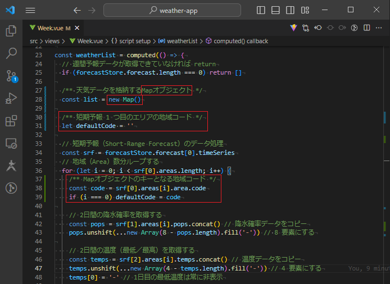Click the VS Code logo icon
Viewport: 390px width, 284px height.
tap(10, 10)
